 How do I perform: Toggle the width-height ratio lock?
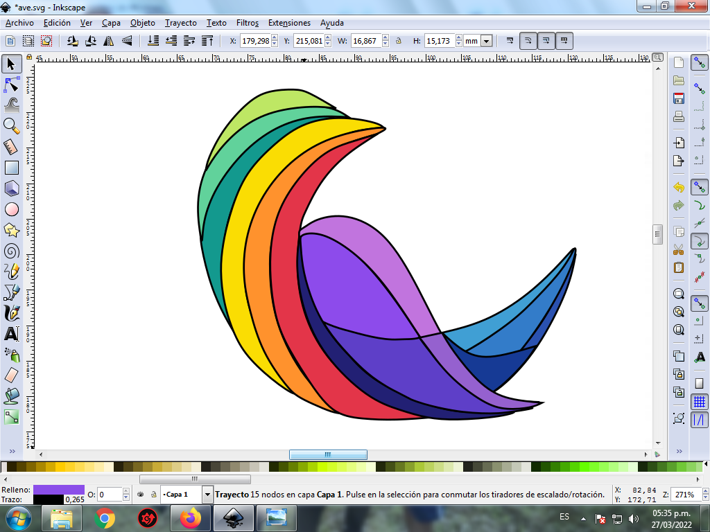pyautogui.click(x=399, y=41)
